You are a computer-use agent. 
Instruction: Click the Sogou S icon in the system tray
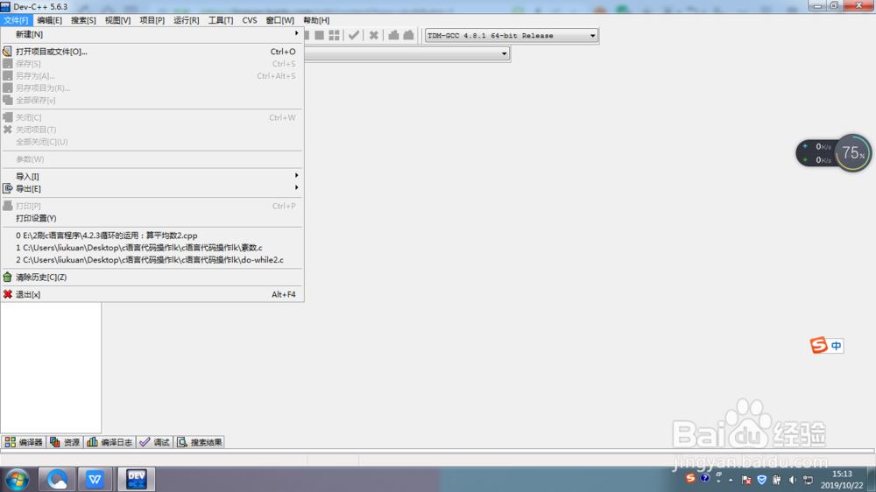(690, 478)
